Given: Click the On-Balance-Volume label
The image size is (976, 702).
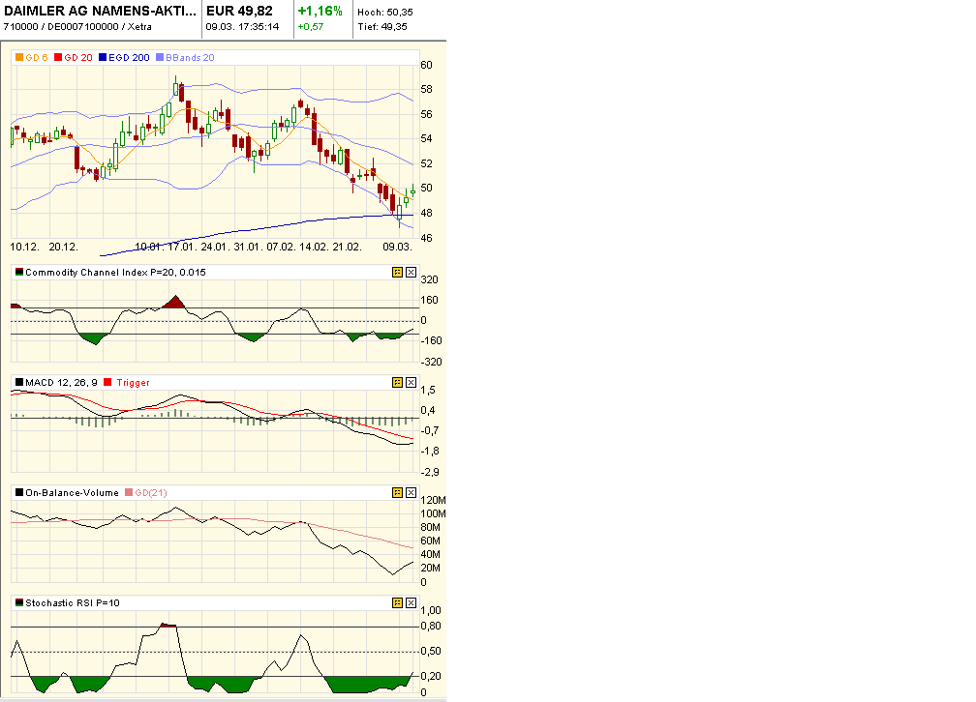Looking at the screenshot, I should 72,492.
